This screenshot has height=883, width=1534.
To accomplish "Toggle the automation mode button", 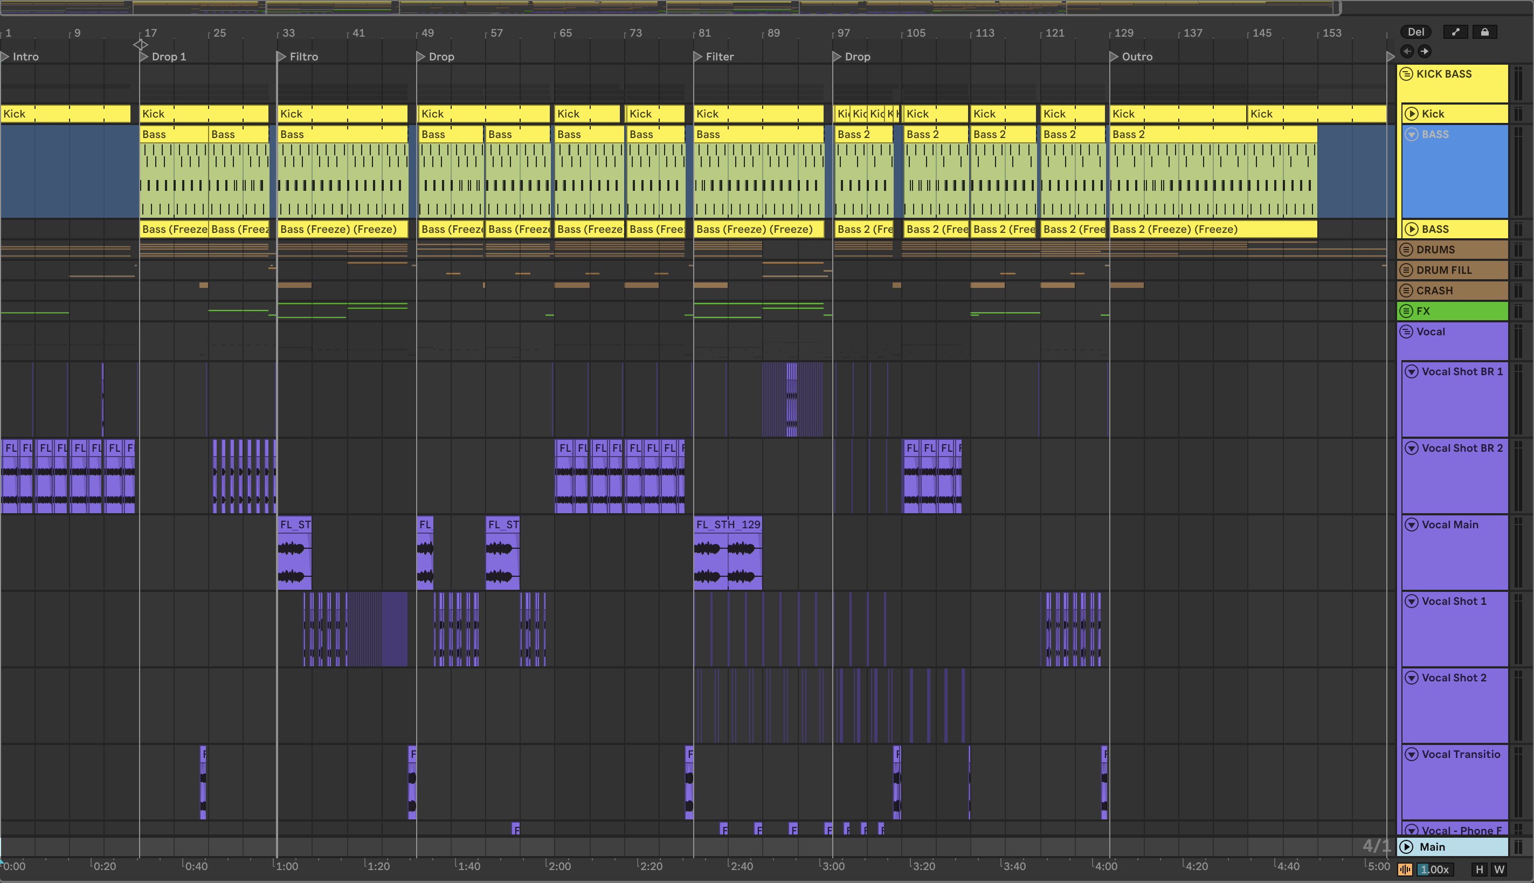I will tap(1455, 32).
